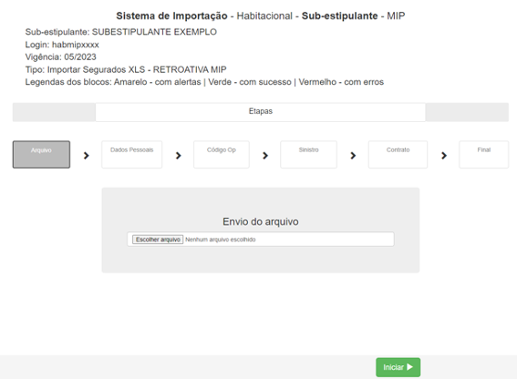Select the Contrato step block

click(398, 155)
